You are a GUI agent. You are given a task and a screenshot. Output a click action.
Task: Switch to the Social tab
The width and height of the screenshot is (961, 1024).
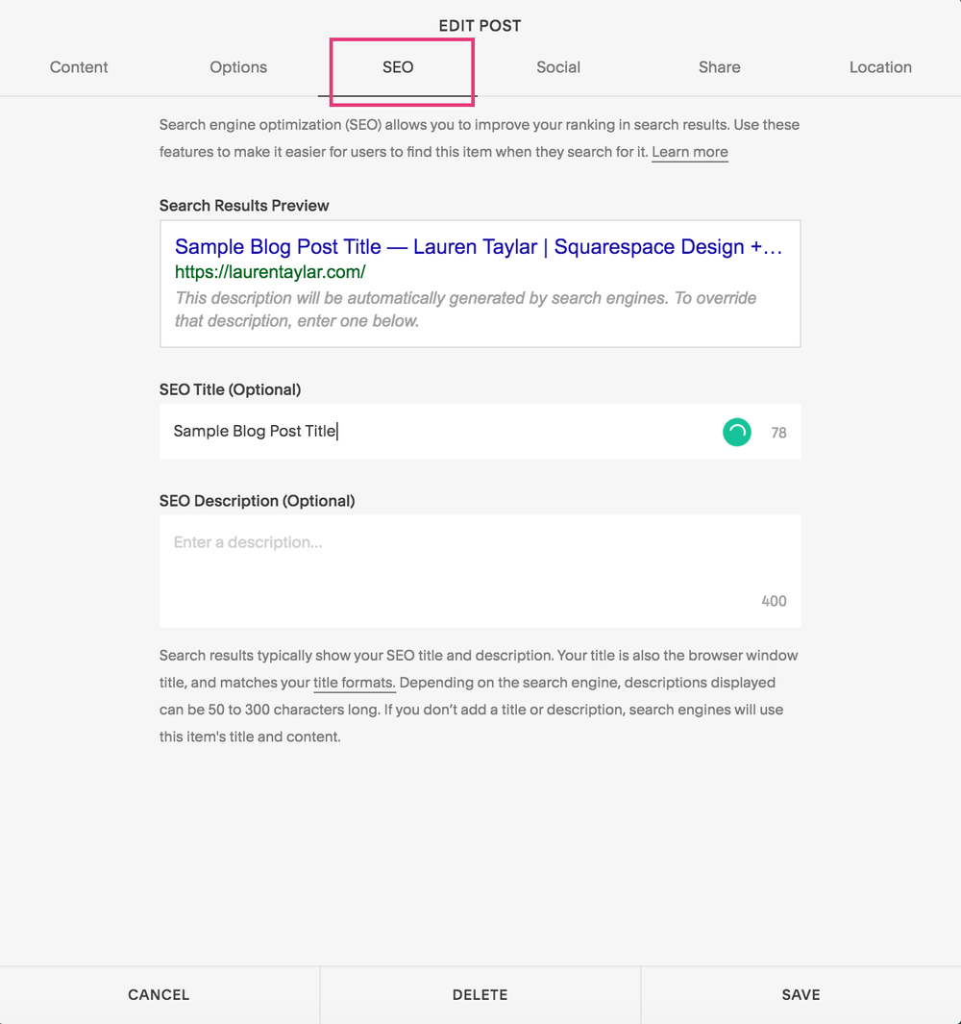pyautogui.click(x=558, y=67)
